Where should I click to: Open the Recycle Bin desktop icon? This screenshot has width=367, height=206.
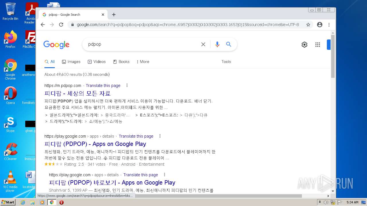[x=10, y=11]
